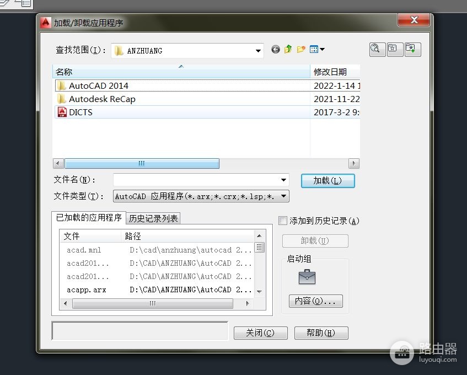Go up one folder level
The height and width of the screenshot is (375, 467).
pyautogui.click(x=288, y=49)
